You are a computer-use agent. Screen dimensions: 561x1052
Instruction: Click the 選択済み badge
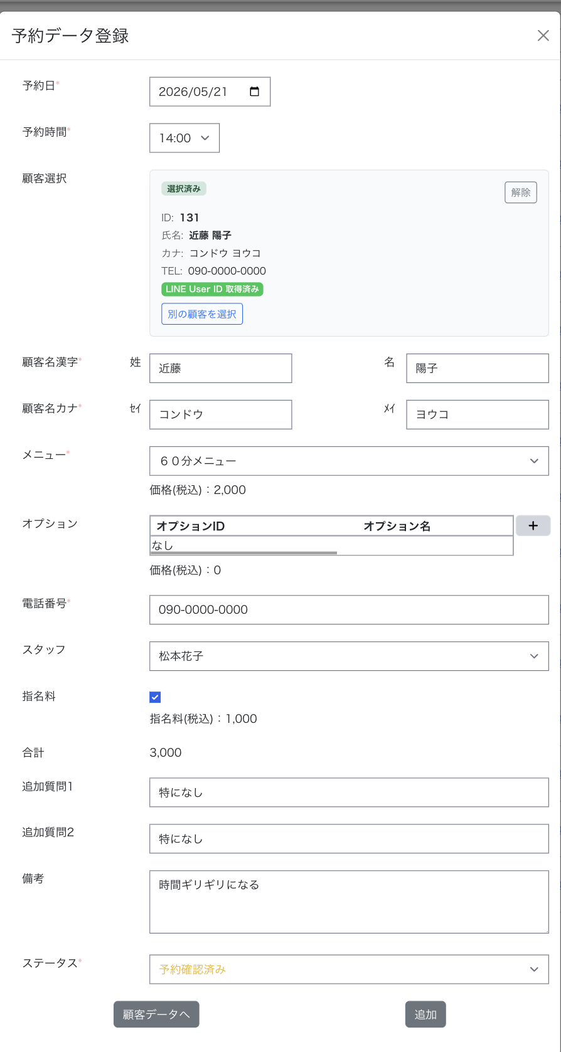[184, 189]
